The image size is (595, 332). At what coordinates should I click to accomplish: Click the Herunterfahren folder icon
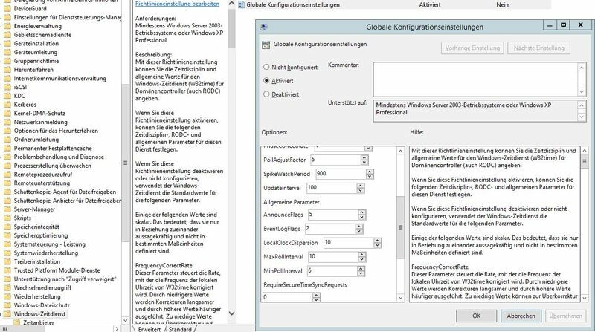click(7, 70)
